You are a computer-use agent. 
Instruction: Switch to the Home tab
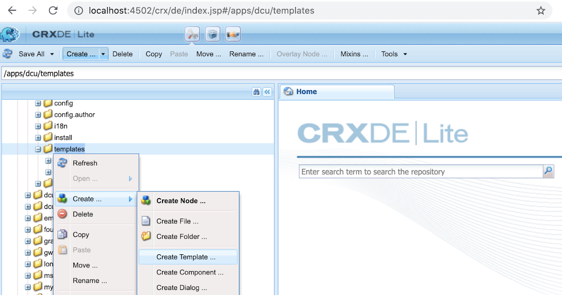(x=337, y=92)
